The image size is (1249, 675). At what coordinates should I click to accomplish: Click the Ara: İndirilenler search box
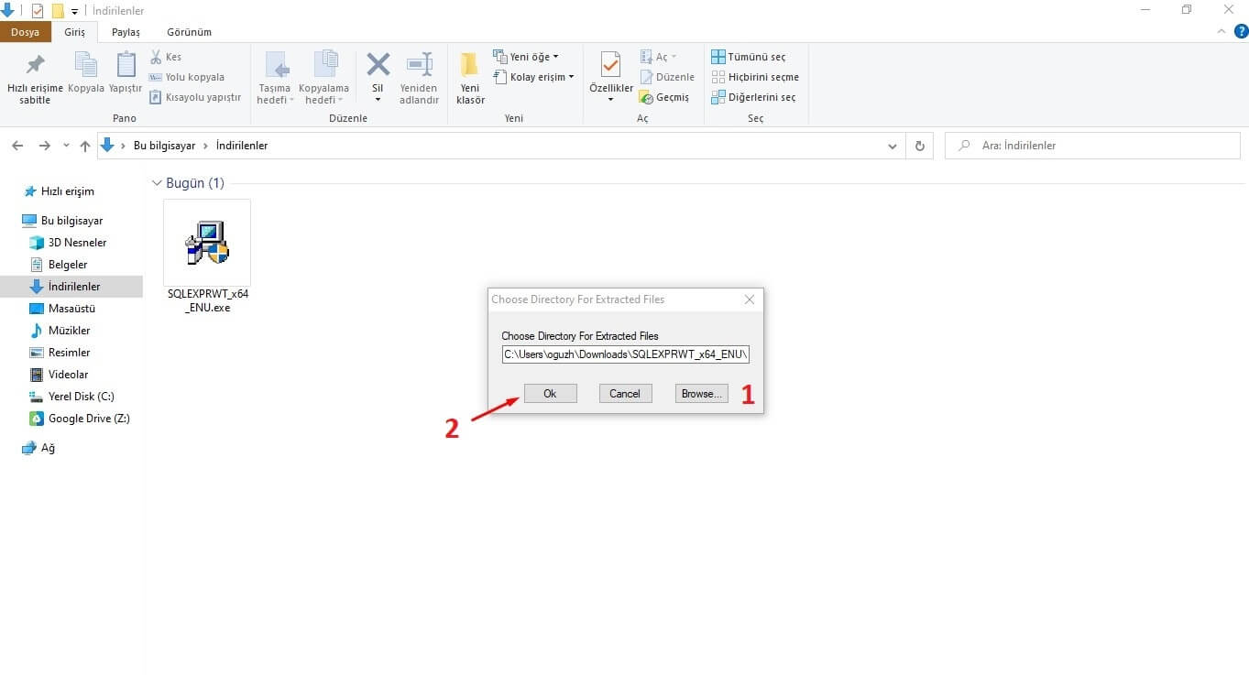click(1093, 146)
